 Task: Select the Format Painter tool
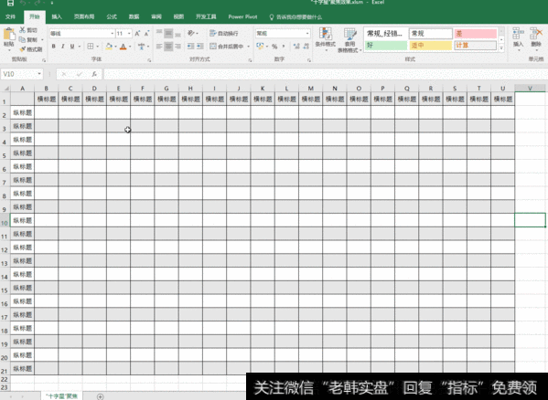[31, 49]
